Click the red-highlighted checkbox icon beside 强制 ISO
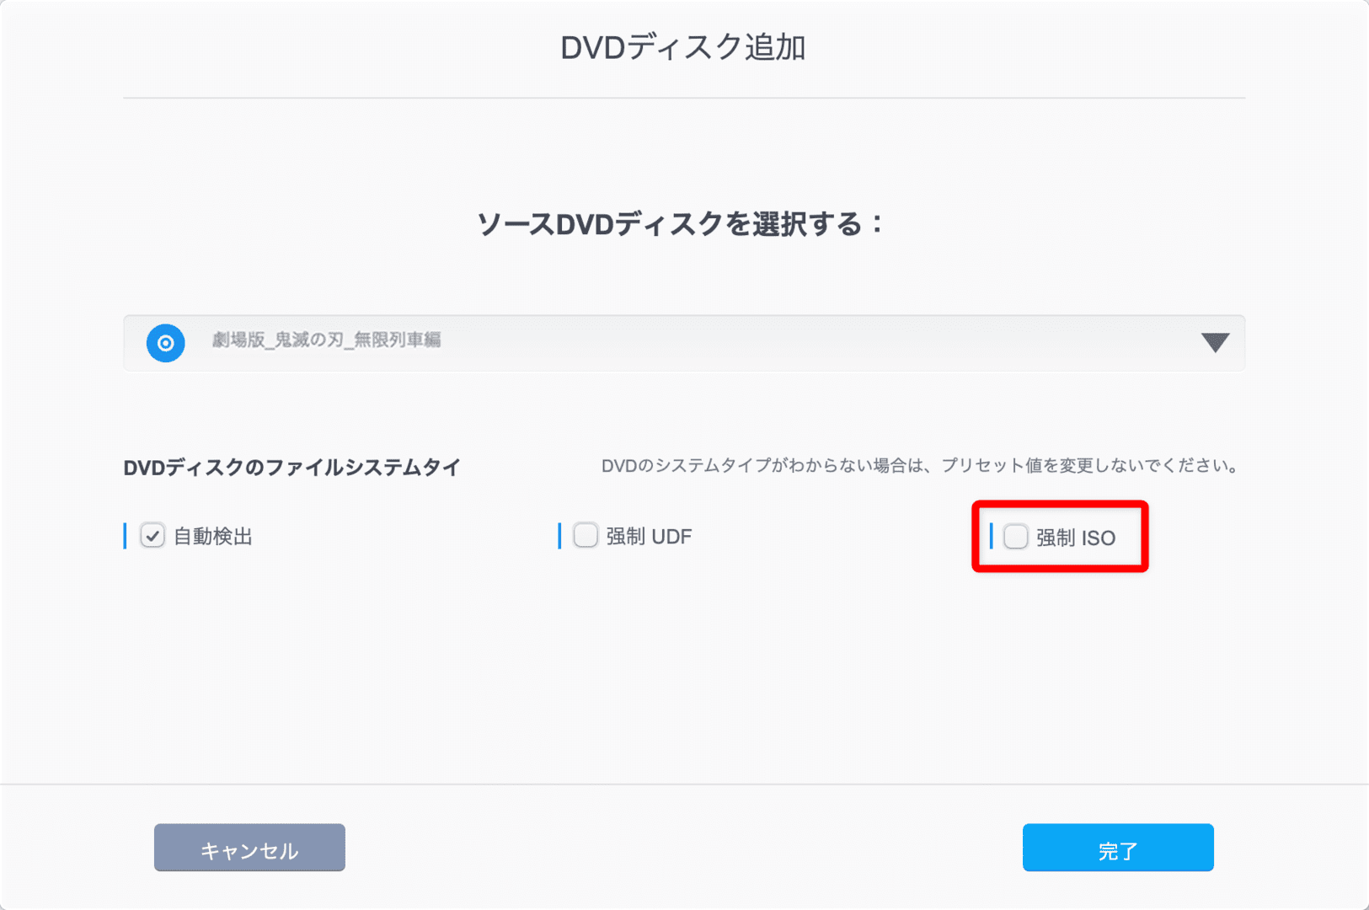This screenshot has width=1369, height=910. tap(1015, 537)
